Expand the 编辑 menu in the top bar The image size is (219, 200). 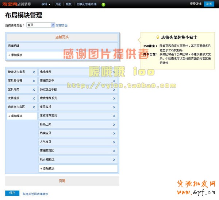[x=46, y=4]
